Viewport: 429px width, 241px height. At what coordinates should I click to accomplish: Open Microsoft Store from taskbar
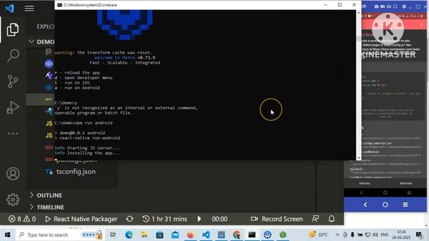160,235
